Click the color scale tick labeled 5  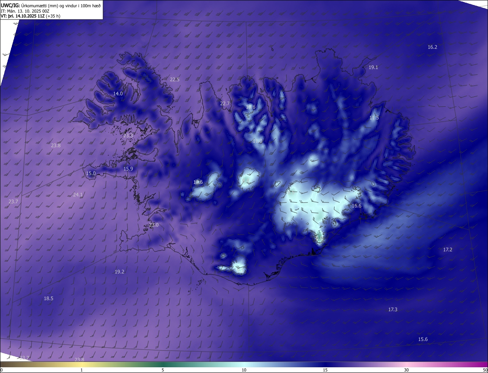click(163, 370)
